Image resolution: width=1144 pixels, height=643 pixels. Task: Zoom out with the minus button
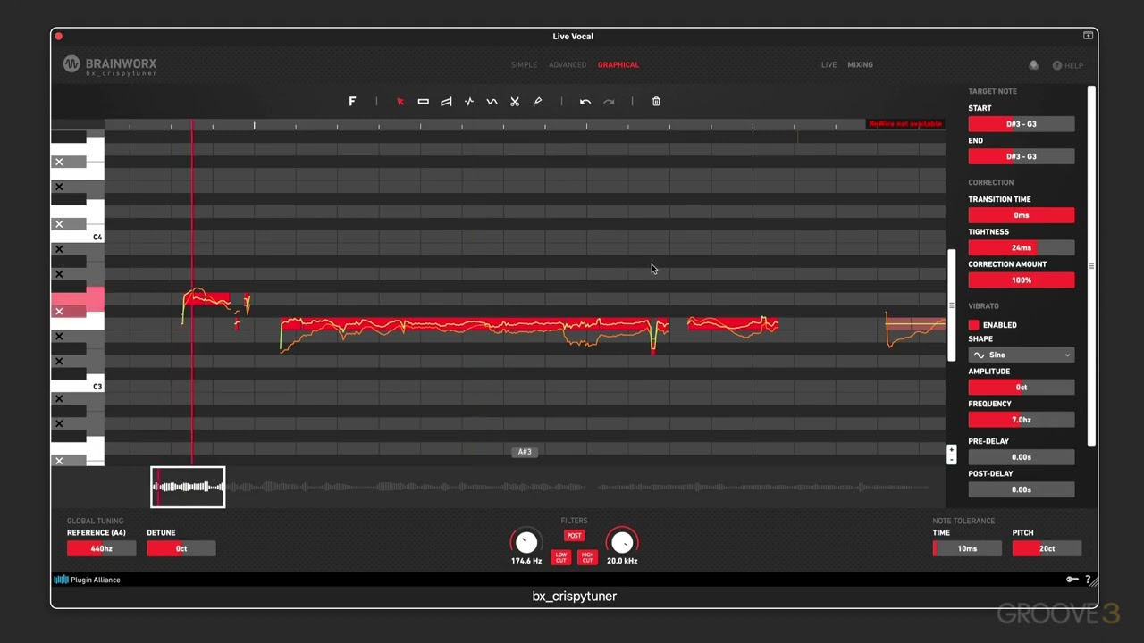click(x=951, y=459)
